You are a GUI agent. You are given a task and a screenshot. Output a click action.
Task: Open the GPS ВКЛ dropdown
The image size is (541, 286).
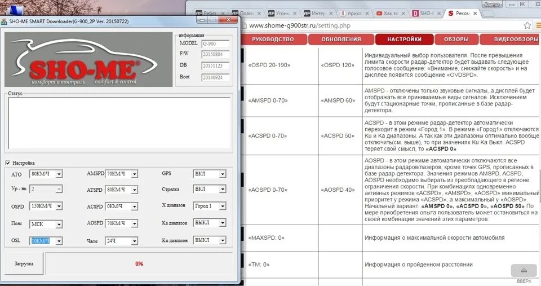pyautogui.click(x=222, y=174)
